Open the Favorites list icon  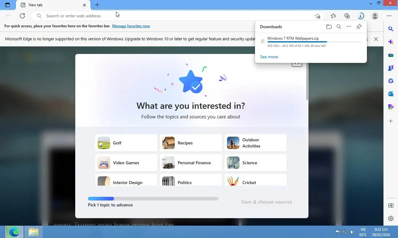333,16
